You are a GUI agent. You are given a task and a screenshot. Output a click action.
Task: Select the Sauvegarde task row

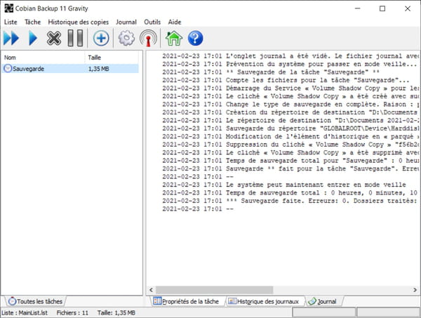pos(70,69)
